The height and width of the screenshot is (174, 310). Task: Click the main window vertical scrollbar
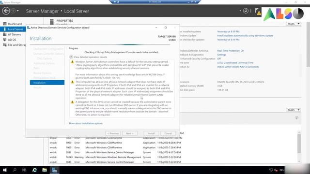click(308, 44)
